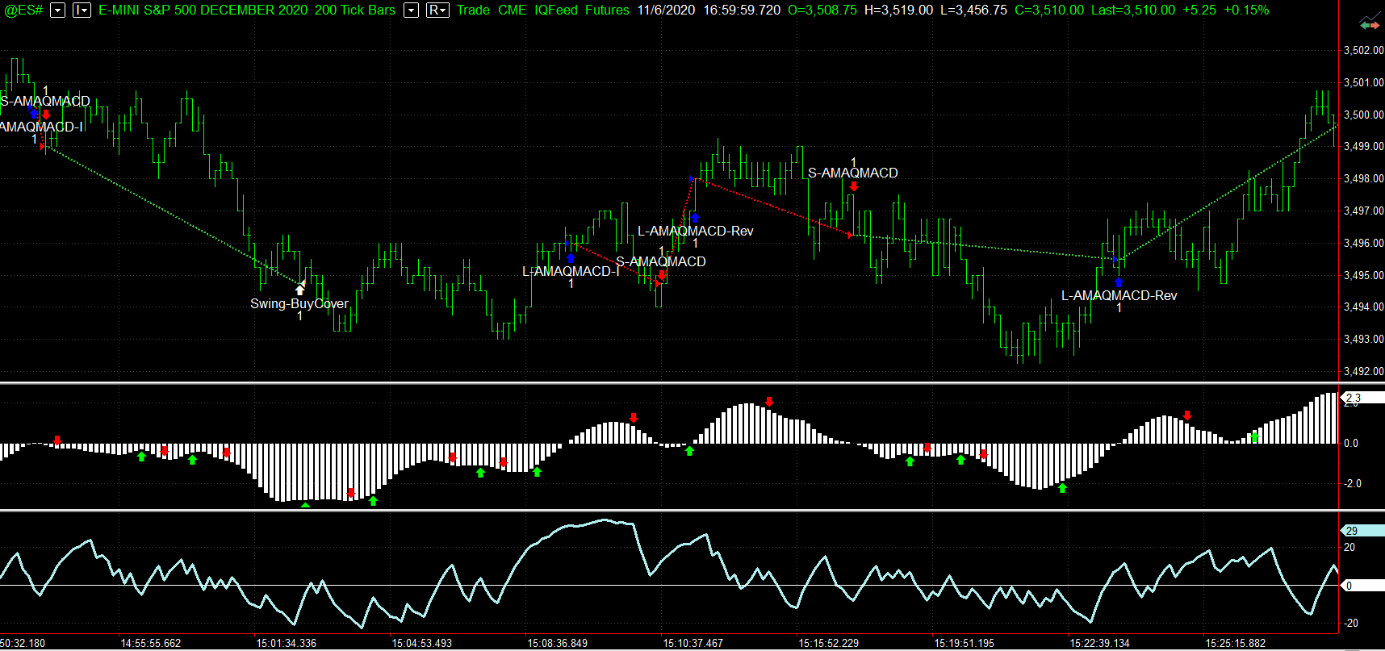Click the 29 oscillator value tag
Screen dimensions: 1385x651
(x=1361, y=531)
